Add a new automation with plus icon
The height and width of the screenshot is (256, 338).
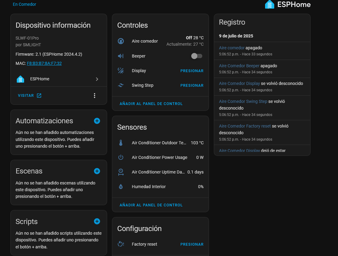click(97, 121)
